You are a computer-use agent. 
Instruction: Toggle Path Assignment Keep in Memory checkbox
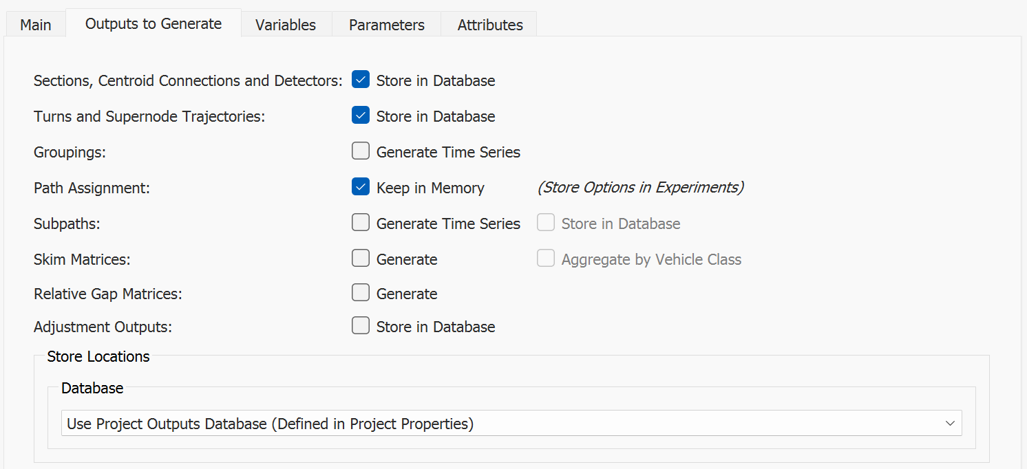(x=361, y=187)
